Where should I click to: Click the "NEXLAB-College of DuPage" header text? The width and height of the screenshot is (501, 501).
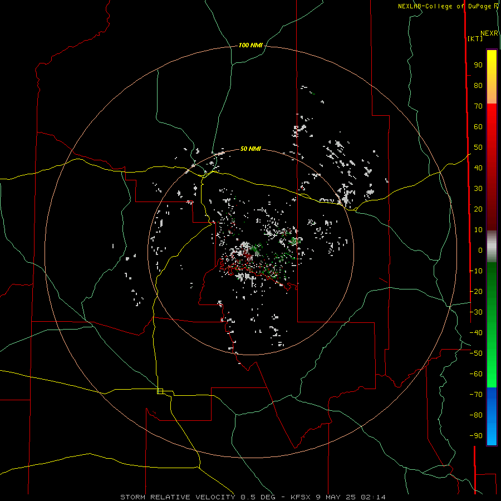[444, 6]
